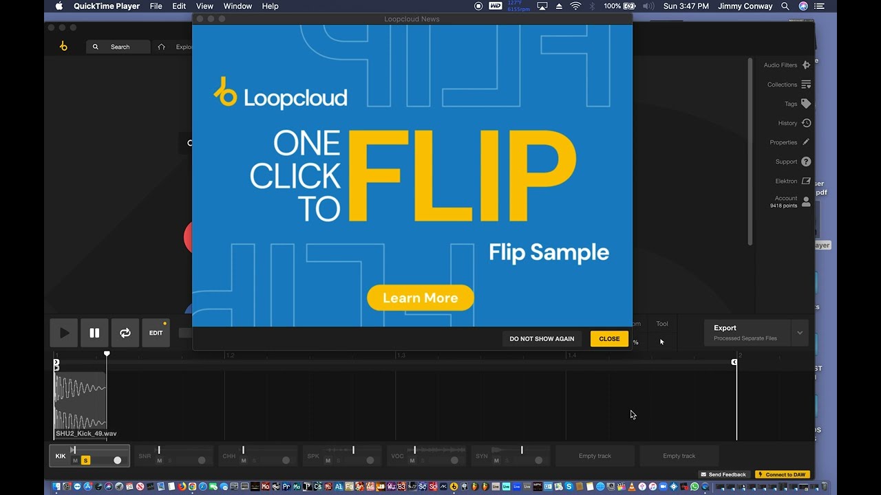The width and height of the screenshot is (881, 495).
Task: Click the right sidebar vertical scrollbar
Action: [x=750, y=151]
